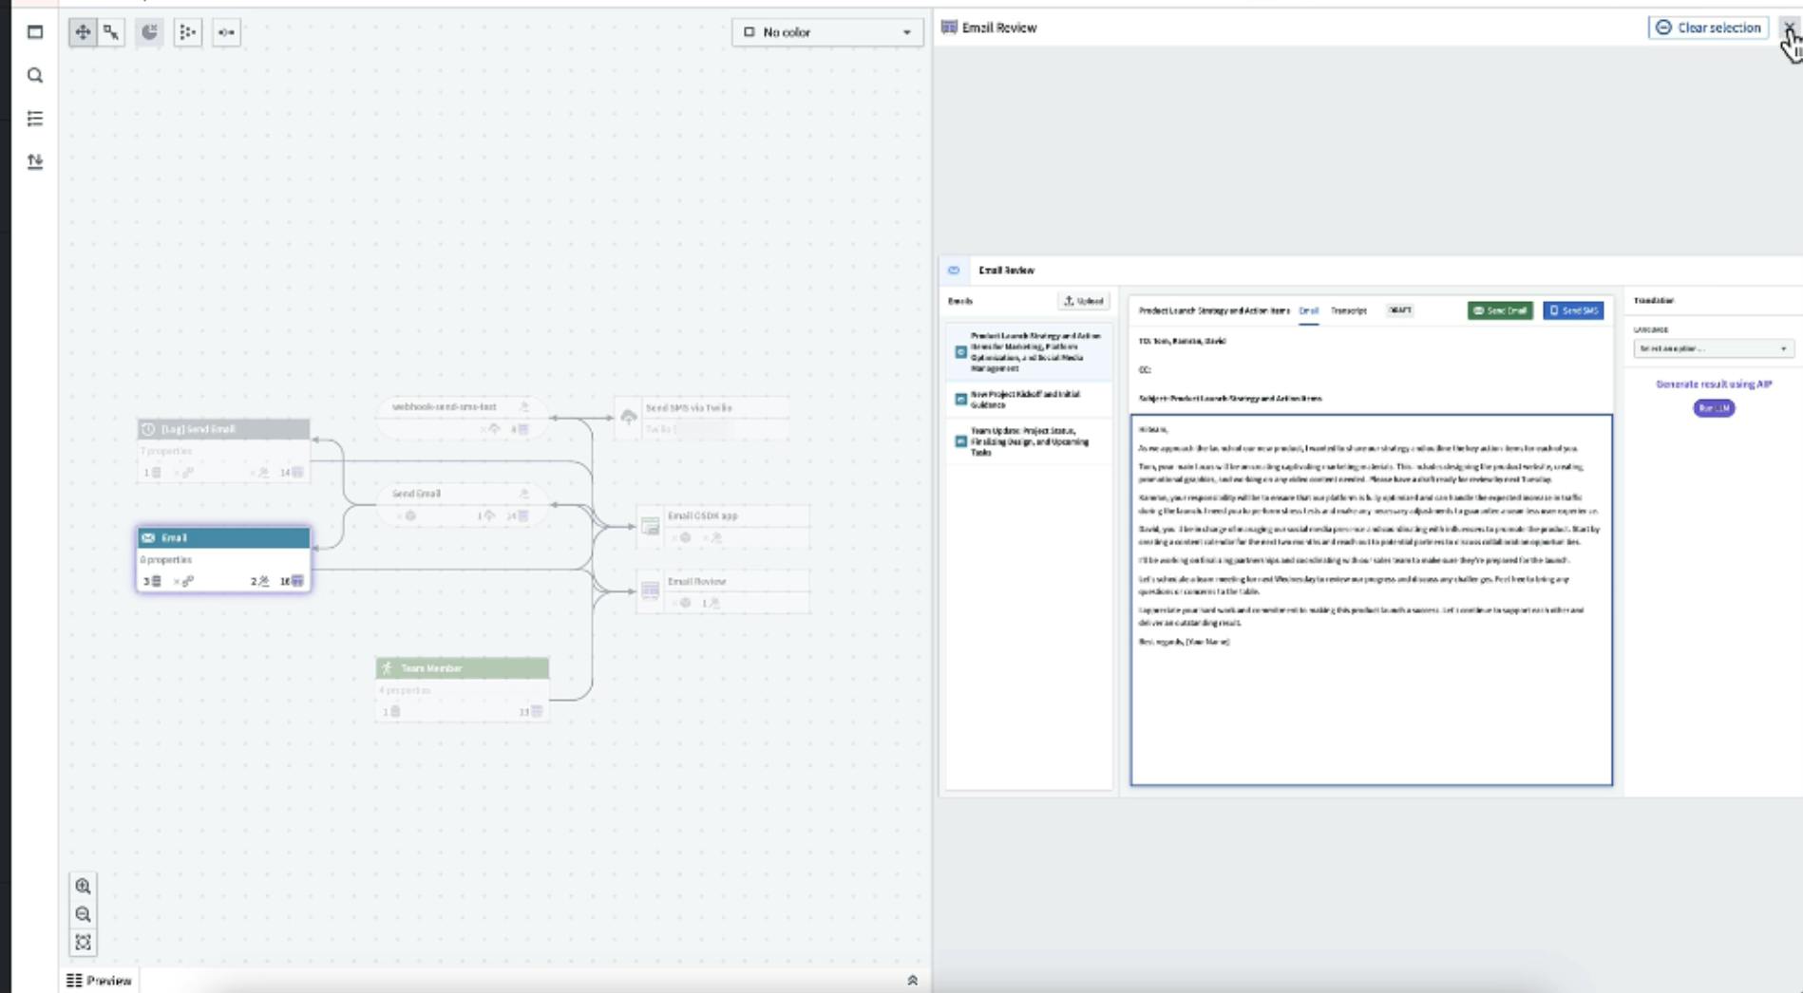Zoom in on the graph canvas
The width and height of the screenshot is (1803, 993).
click(84, 886)
